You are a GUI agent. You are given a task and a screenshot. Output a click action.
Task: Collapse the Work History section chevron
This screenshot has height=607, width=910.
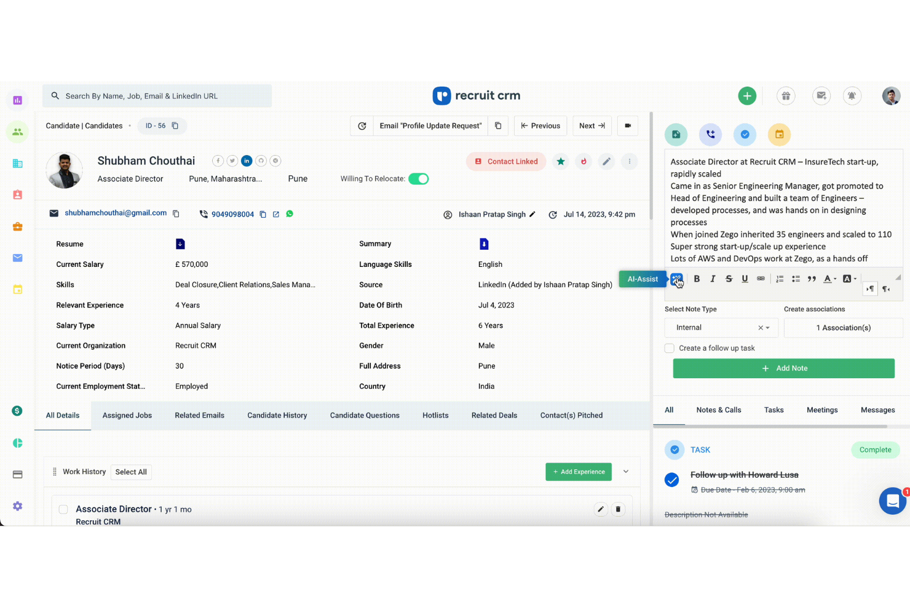(x=626, y=472)
